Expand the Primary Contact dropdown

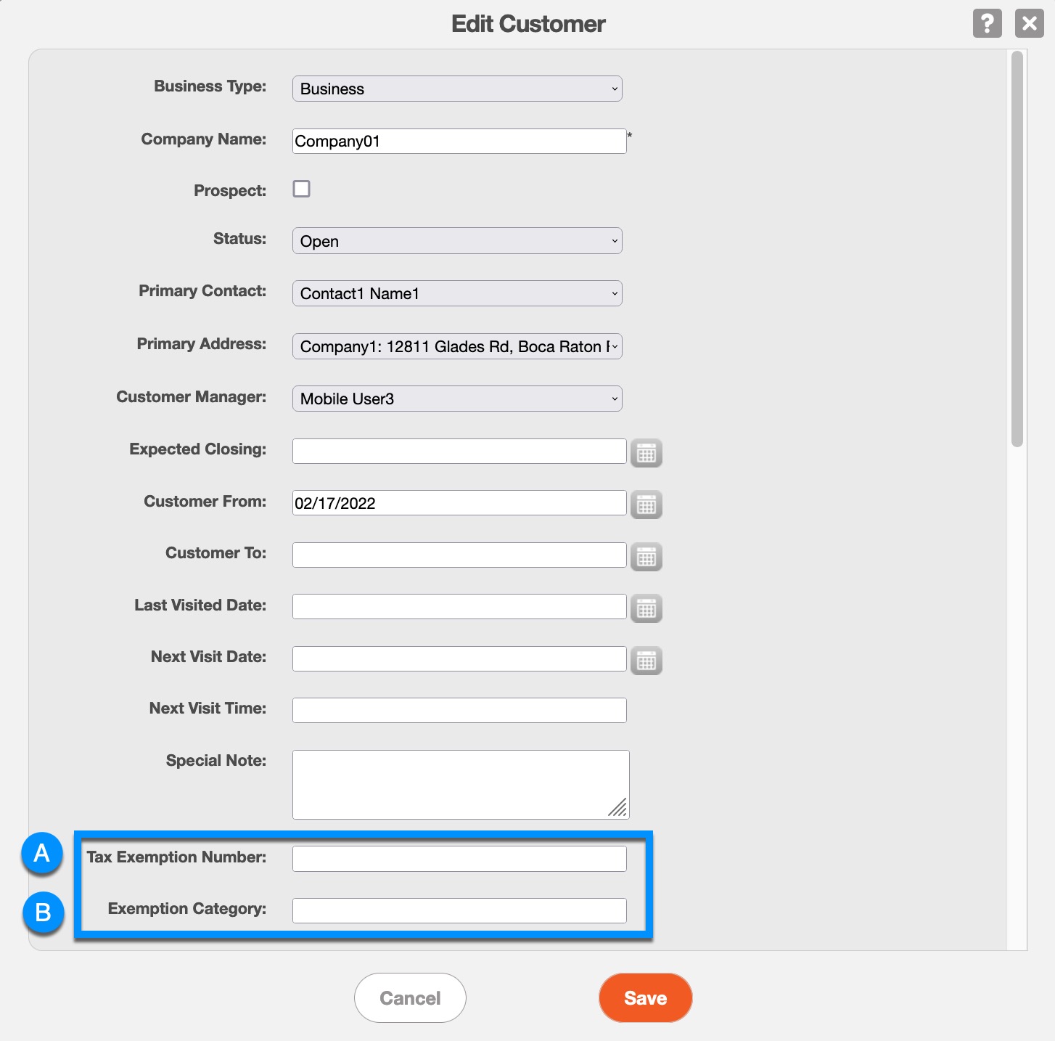coord(457,293)
